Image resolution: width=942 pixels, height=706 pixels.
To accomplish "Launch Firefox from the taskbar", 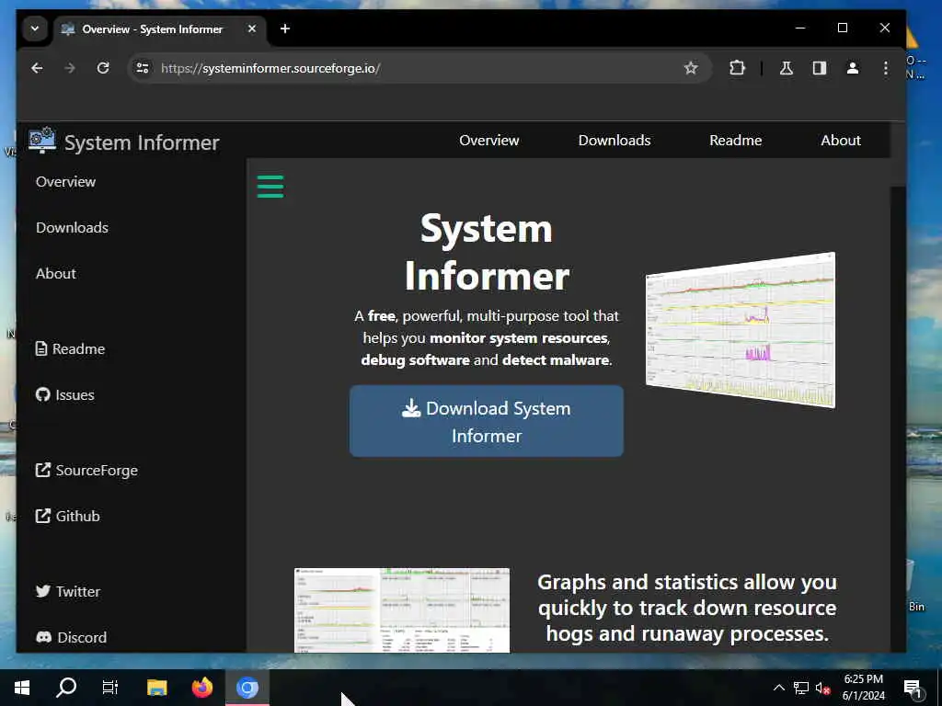I will tap(201, 688).
